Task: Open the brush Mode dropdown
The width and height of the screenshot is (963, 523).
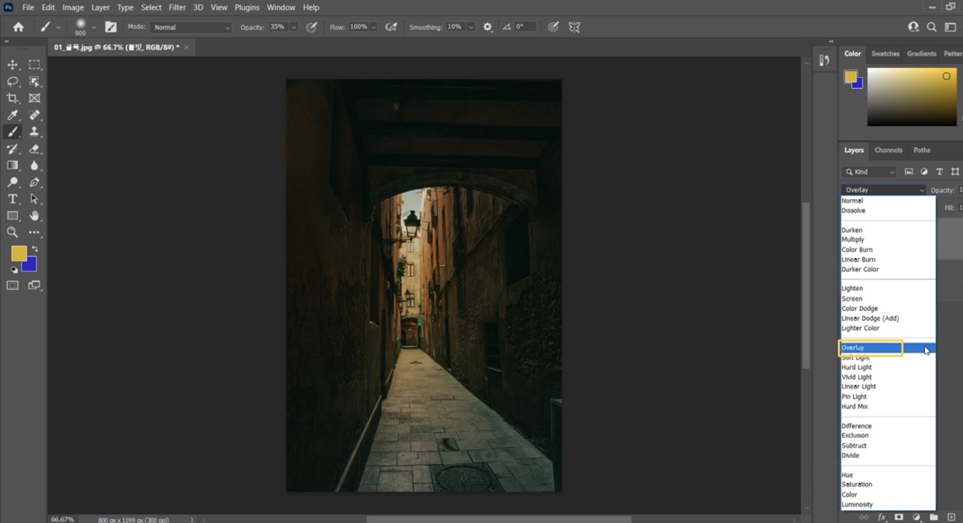Action: click(x=191, y=27)
